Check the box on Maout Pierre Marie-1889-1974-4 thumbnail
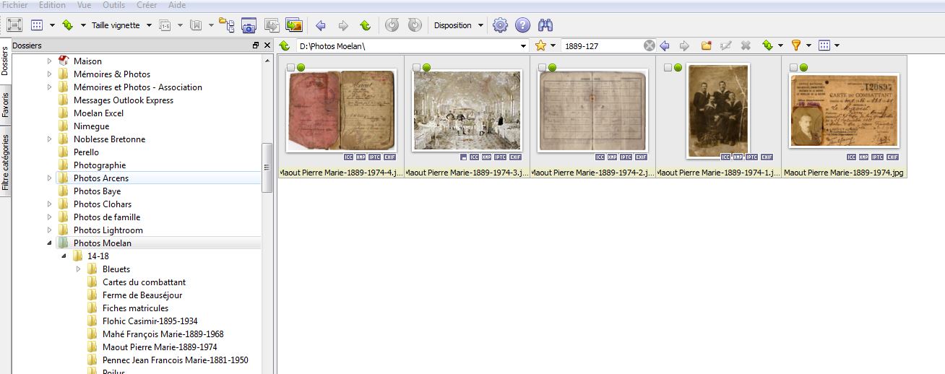Viewport: 945px width, 374px height. coord(290,67)
